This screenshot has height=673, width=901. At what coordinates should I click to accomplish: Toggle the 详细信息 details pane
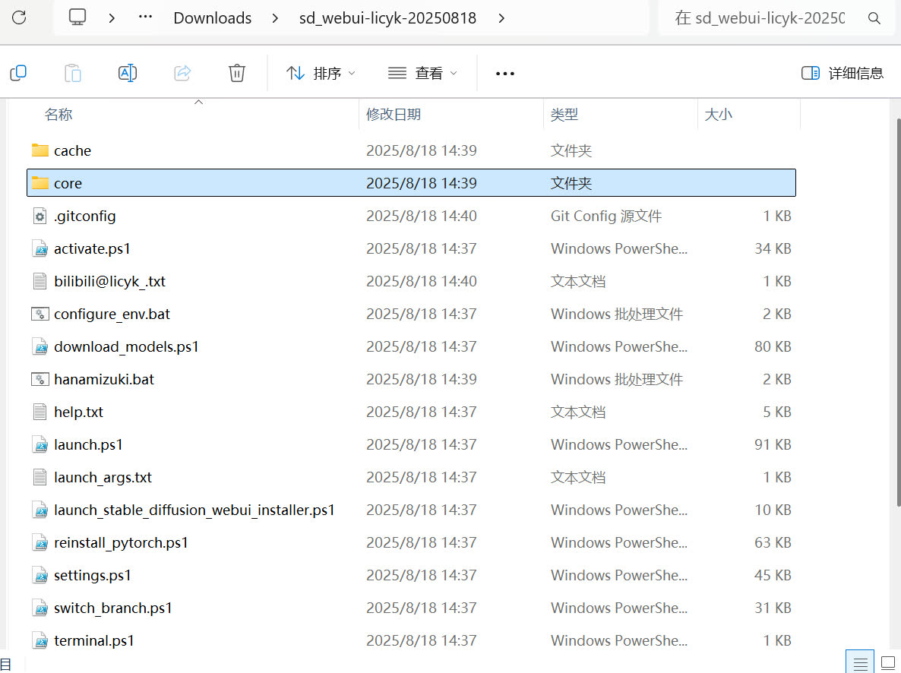pos(842,73)
